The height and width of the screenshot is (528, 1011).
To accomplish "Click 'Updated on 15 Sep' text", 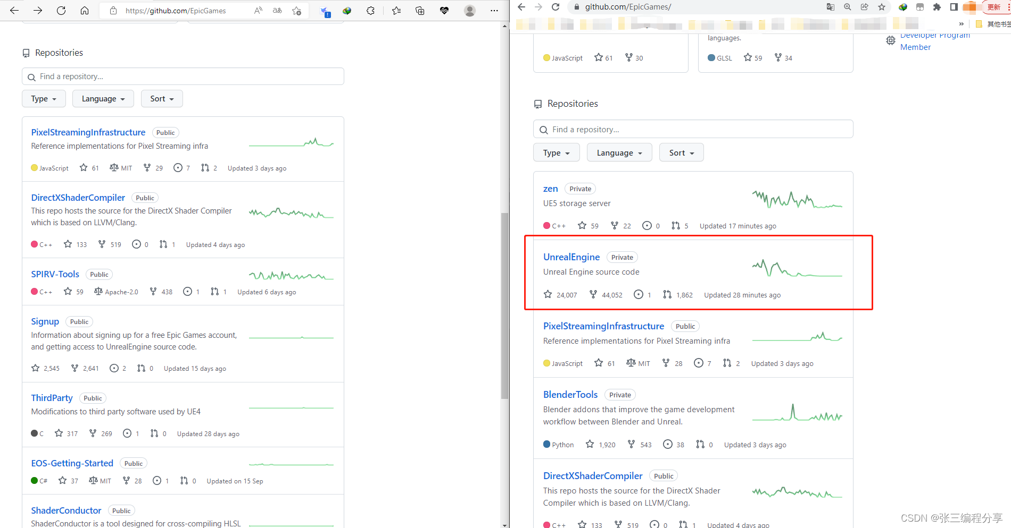I will click(235, 481).
